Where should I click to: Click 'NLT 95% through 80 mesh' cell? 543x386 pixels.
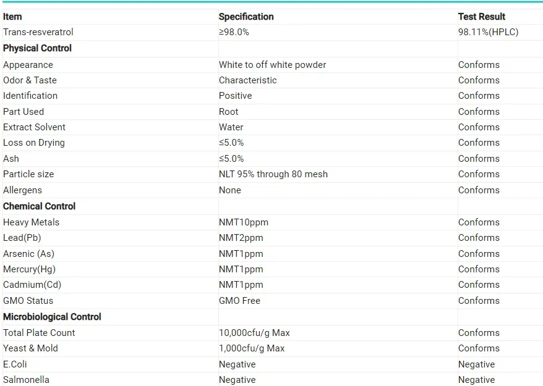[x=273, y=174]
